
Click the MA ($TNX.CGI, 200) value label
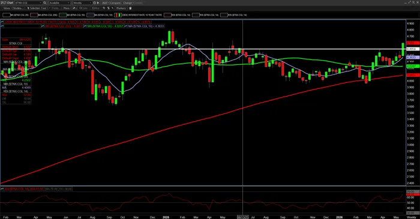click(x=64, y=26)
